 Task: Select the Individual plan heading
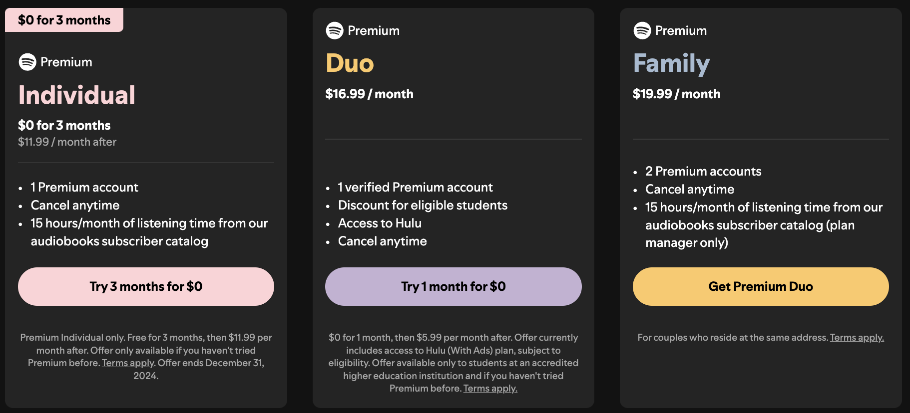click(x=77, y=94)
